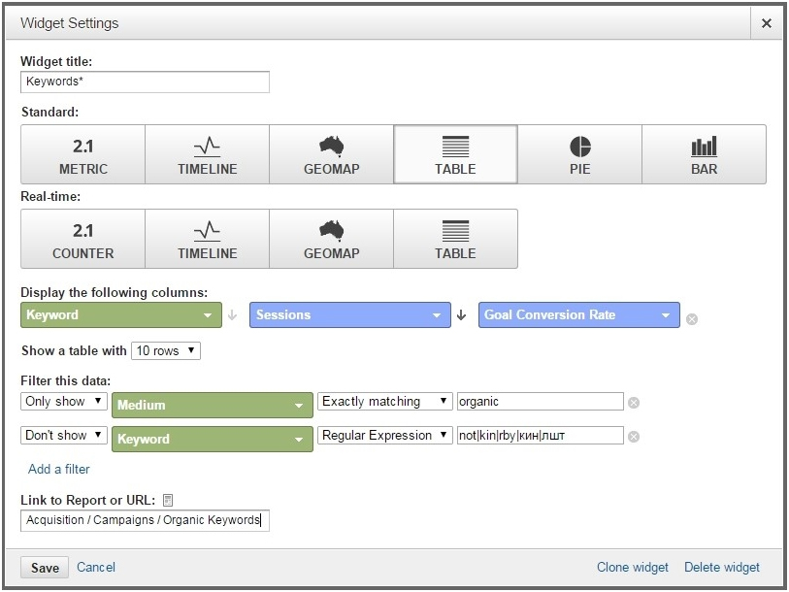Viewport: 789px width, 592px height.
Task: Choose the standard TIMELINE widget type
Action: pos(208,154)
